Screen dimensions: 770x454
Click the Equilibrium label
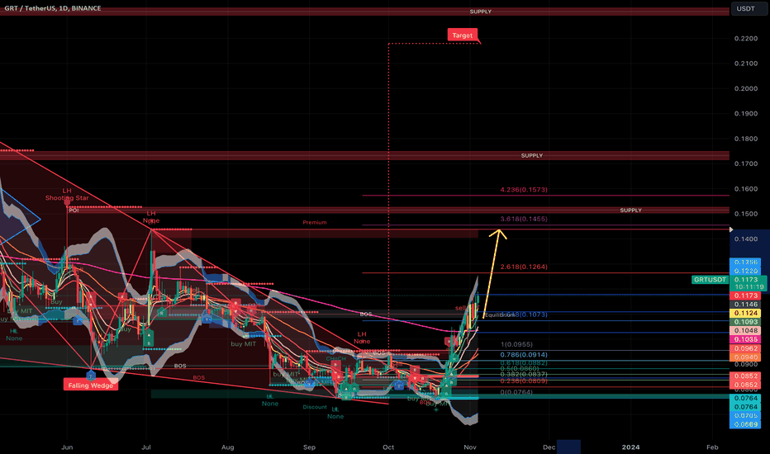tap(499, 315)
